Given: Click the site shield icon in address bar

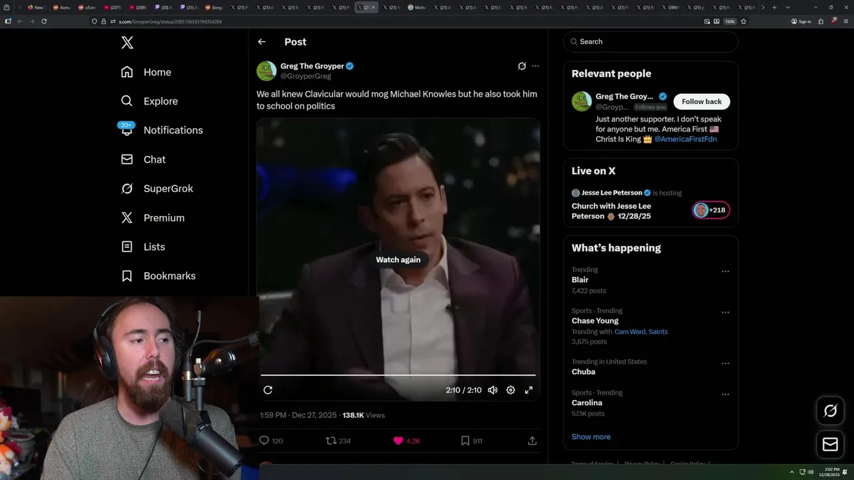Looking at the screenshot, I should 95,21.
